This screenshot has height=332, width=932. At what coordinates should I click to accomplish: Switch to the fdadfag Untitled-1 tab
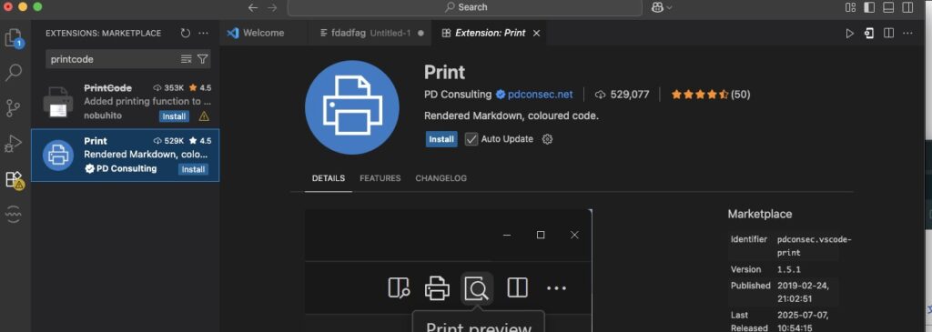(x=371, y=33)
